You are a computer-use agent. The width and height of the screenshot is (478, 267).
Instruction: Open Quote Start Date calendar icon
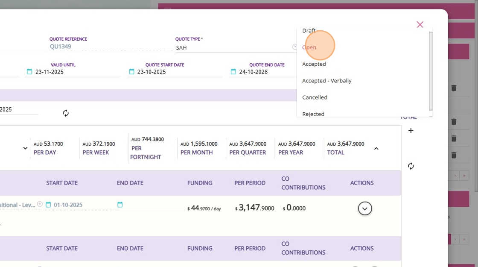[x=131, y=72]
